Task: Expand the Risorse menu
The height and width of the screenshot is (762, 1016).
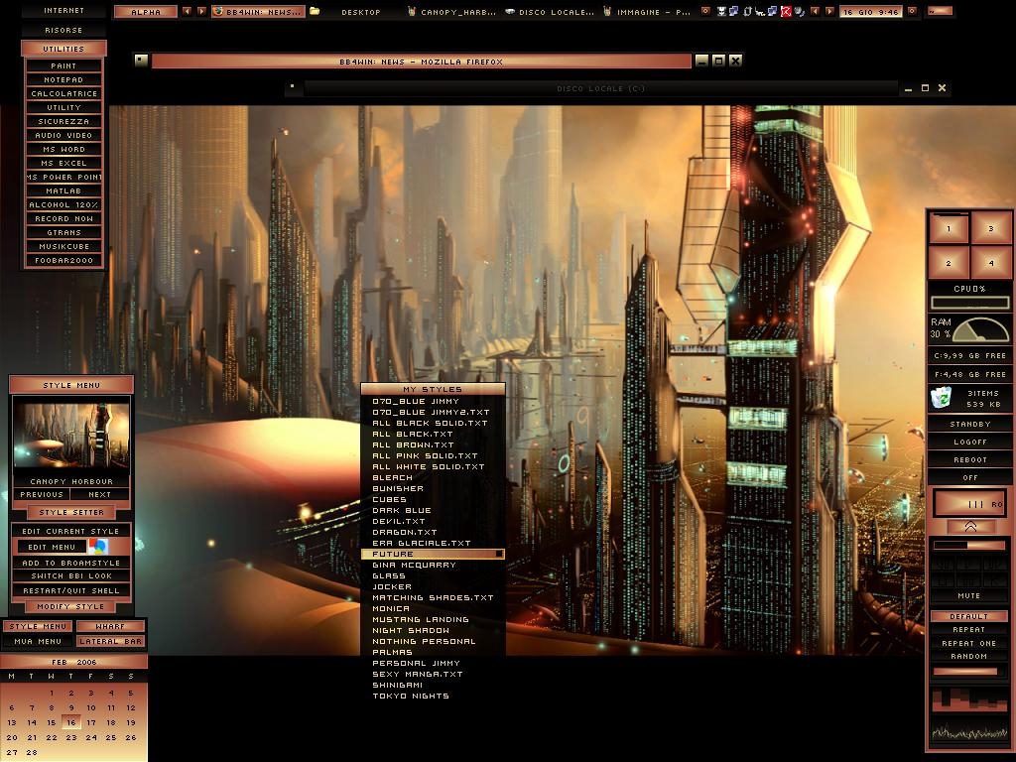Action: tap(63, 30)
